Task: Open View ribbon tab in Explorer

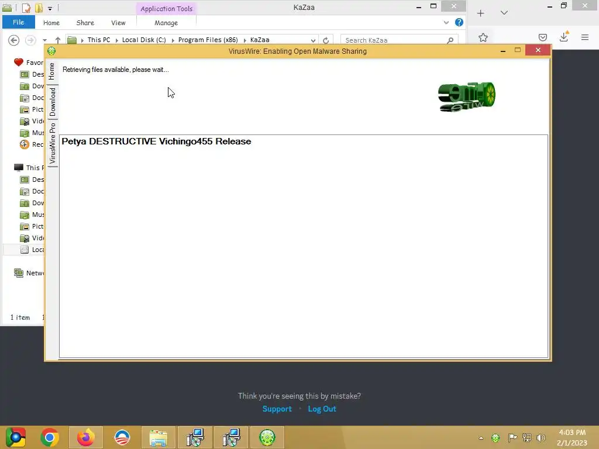Action: tap(118, 23)
